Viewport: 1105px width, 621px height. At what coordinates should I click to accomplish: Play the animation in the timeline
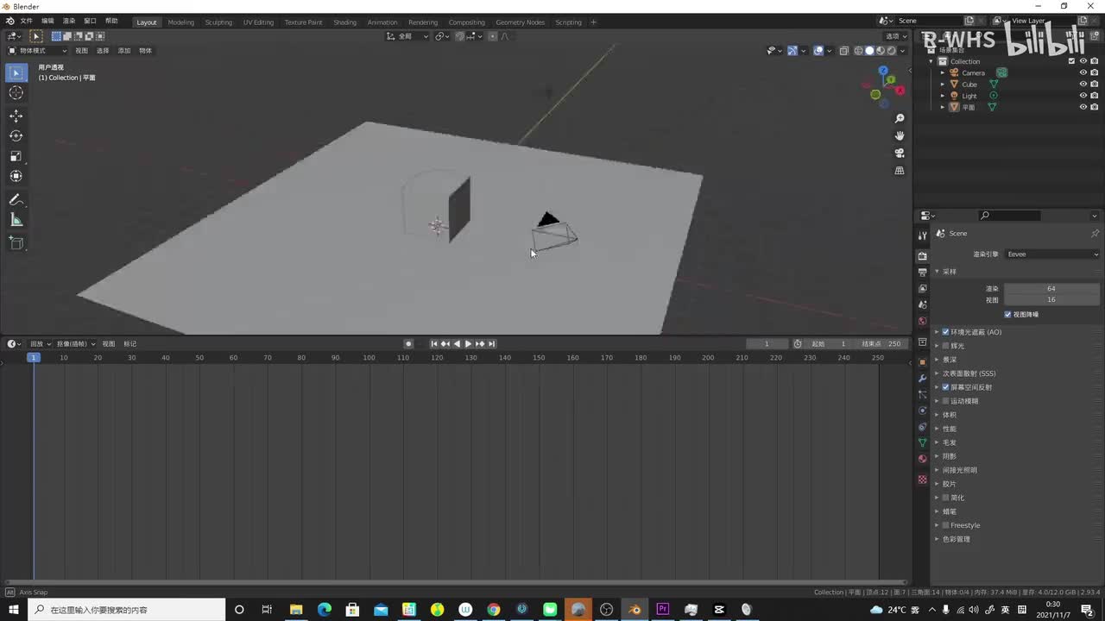tap(468, 344)
